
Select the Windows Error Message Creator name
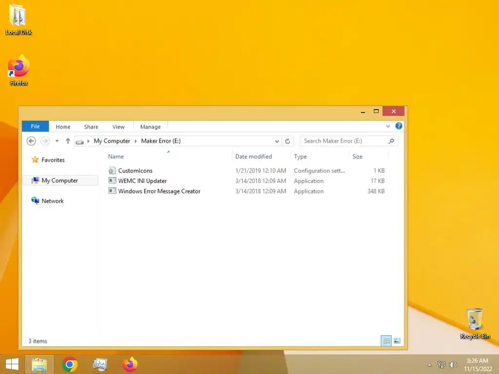(x=159, y=191)
